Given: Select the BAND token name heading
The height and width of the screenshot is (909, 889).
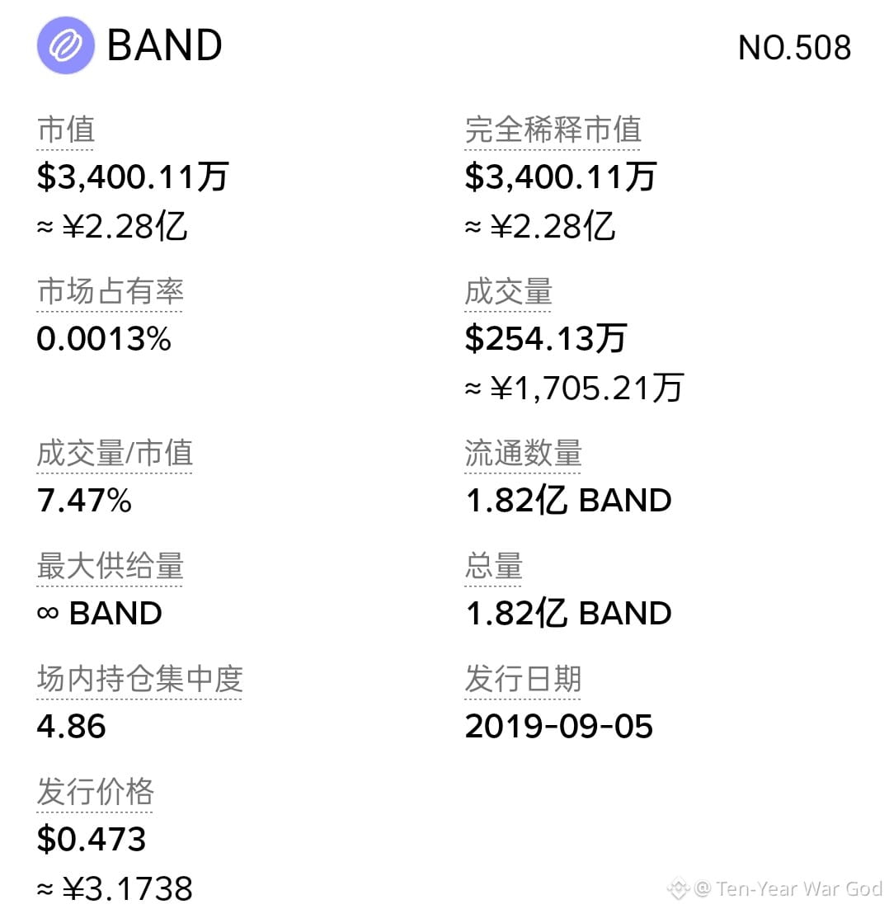Looking at the screenshot, I should (x=165, y=45).
